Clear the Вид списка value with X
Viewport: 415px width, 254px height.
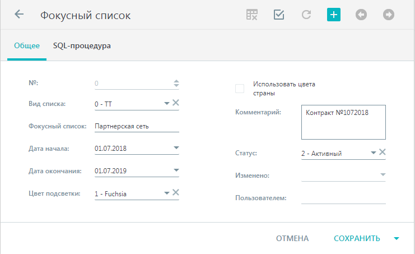176,103
